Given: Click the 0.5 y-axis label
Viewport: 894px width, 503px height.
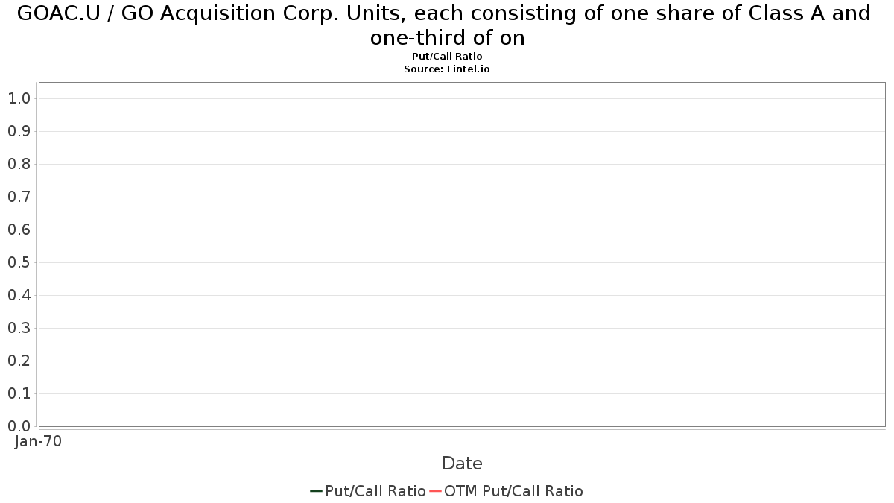Looking at the screenshot, I should coord(19,262).
